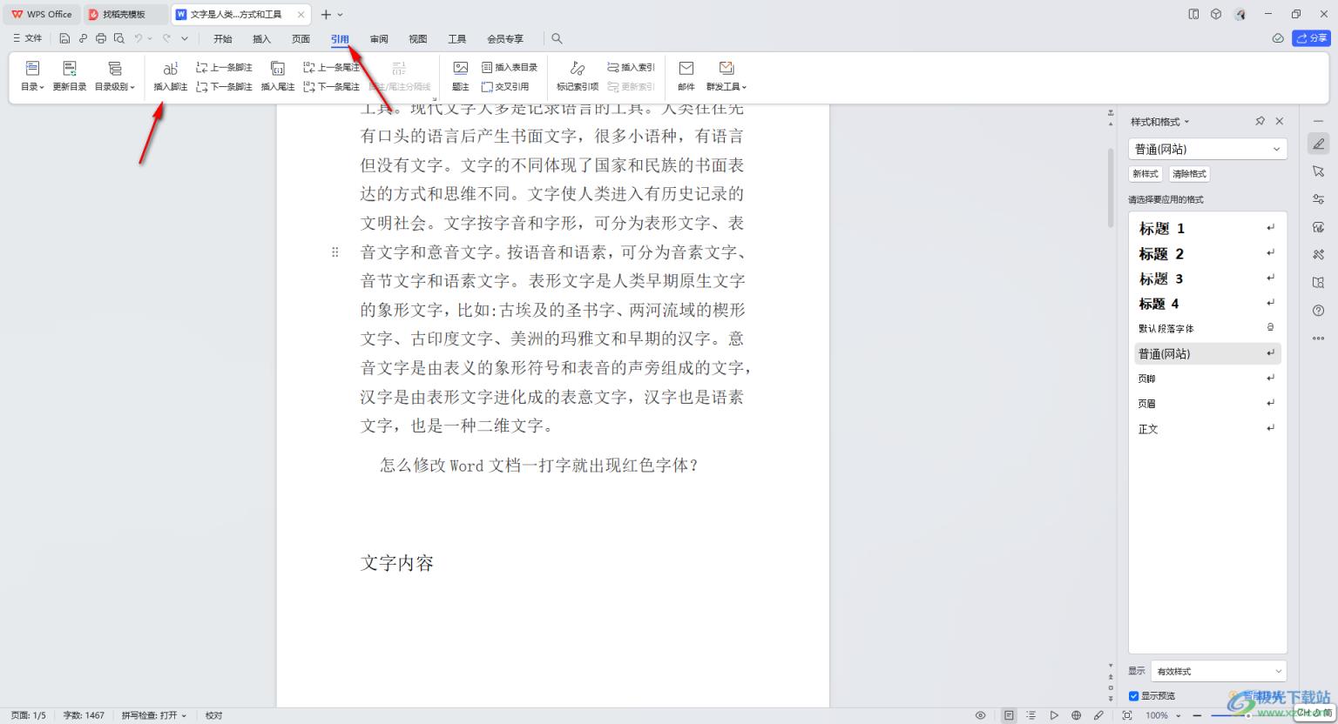The height and width of the screenshot is (724, 1338).
Task: Go to 上一条尾注 (previous endnote)
Action: [331, 67]
